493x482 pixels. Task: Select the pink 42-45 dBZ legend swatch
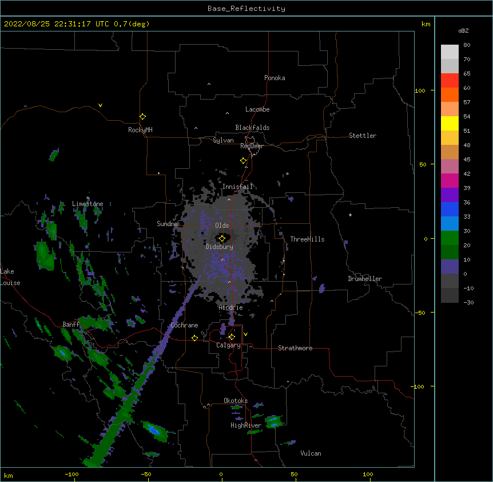450,167
